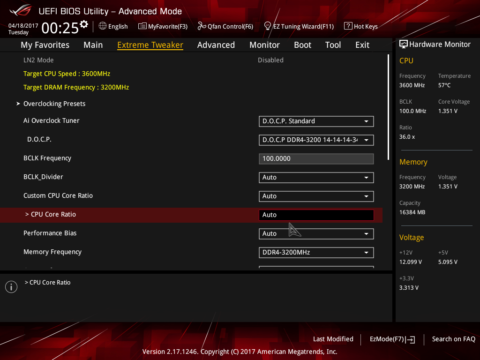Expand the D.O.C.P. profile dropdown

pos(316,140)
